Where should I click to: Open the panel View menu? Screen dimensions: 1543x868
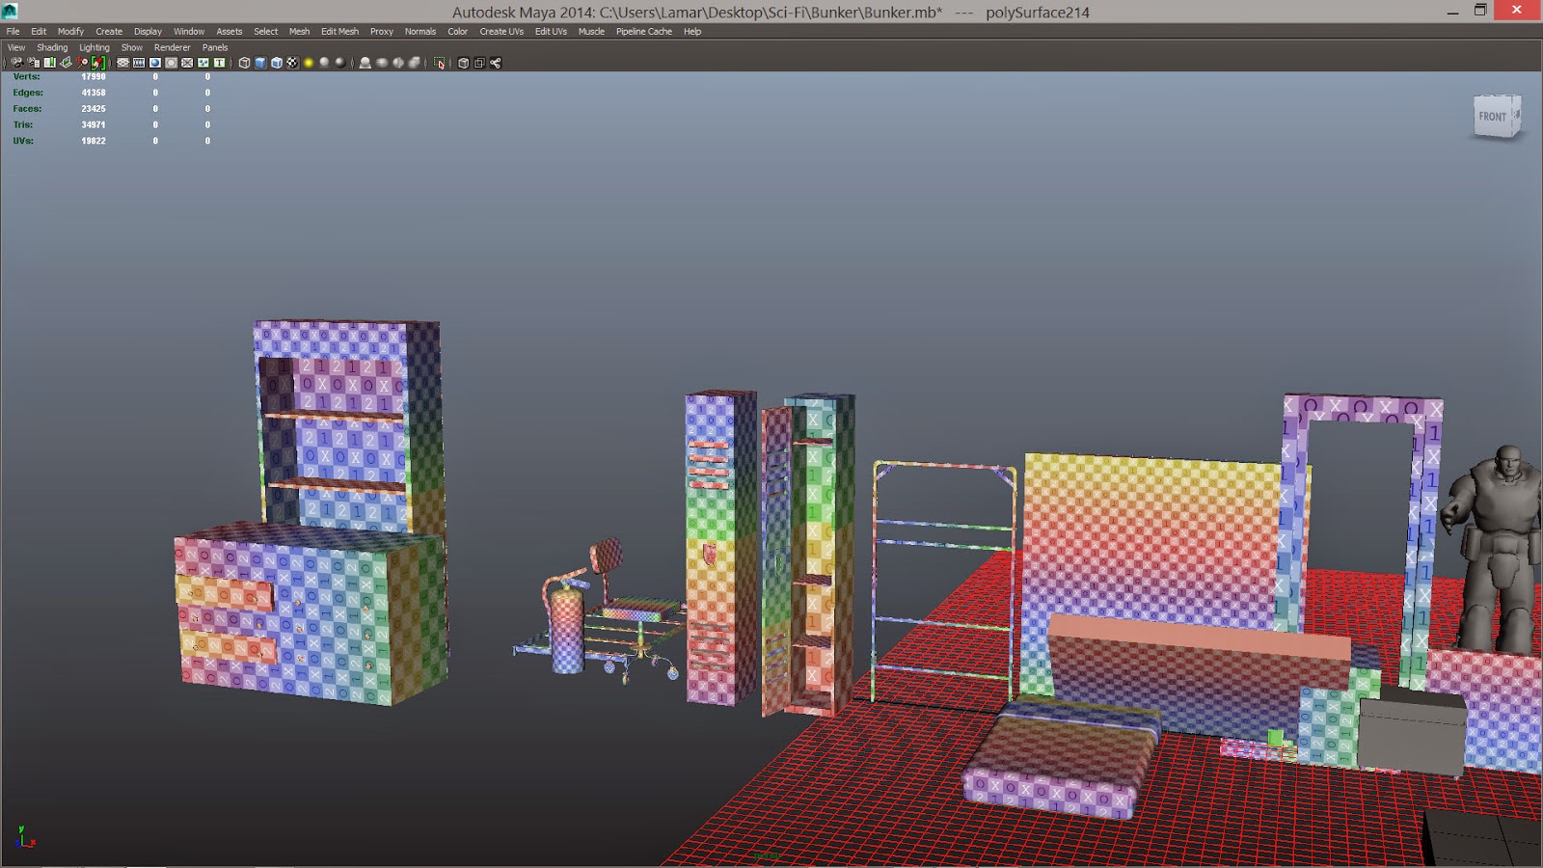click(x=16, y=47)
